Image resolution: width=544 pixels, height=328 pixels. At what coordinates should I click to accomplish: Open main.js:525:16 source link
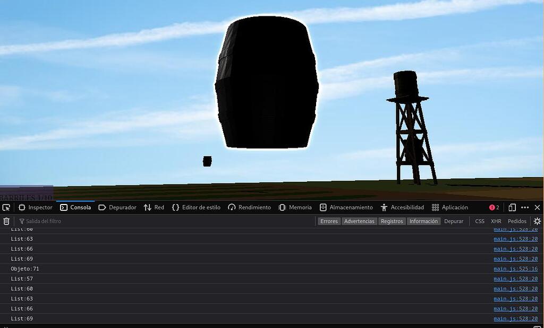click(x=515, y=269)
